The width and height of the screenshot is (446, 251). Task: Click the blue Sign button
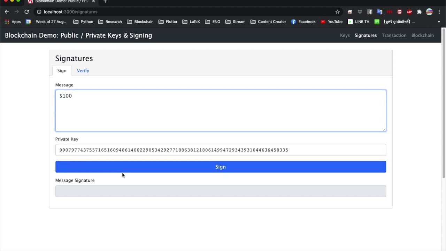[221, 167]
